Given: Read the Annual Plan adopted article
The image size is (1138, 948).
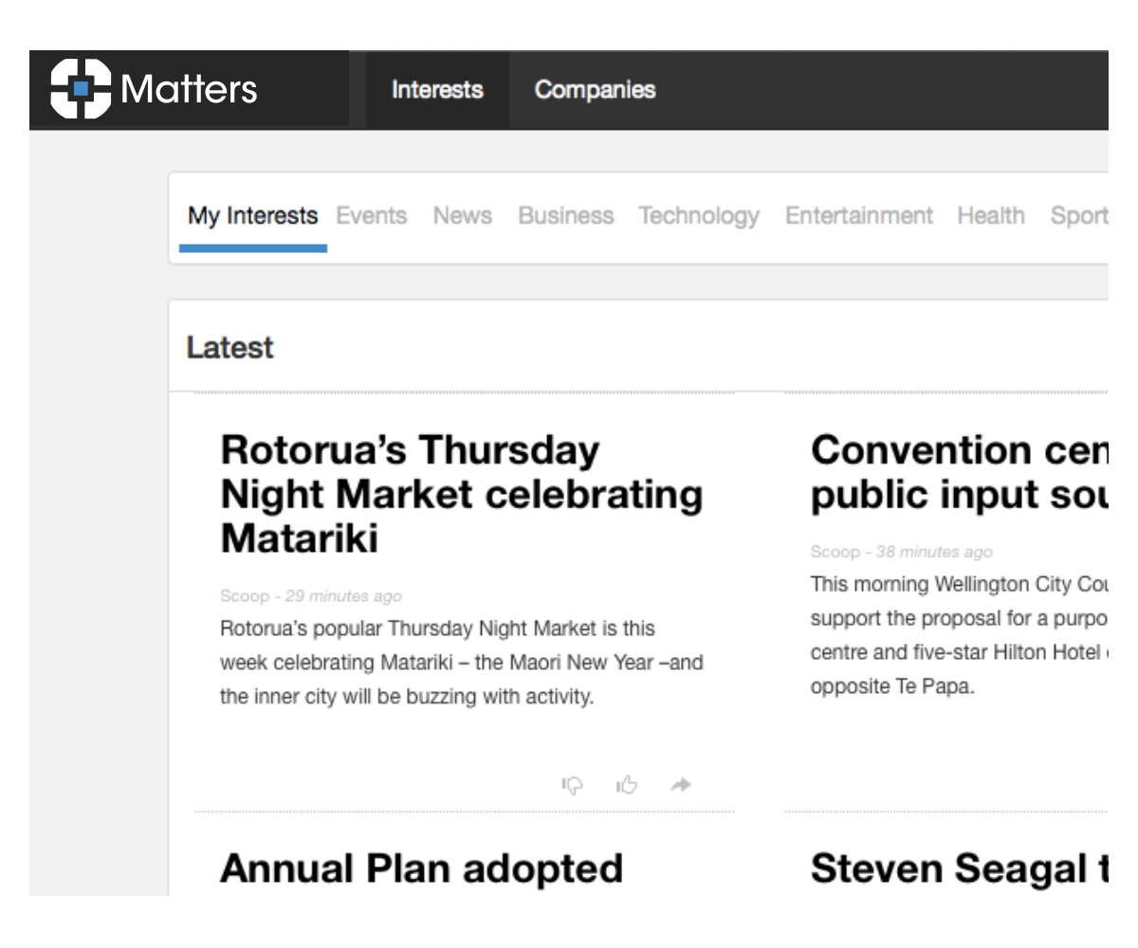Looking at the screenshot, I should [x=421, y=868].
